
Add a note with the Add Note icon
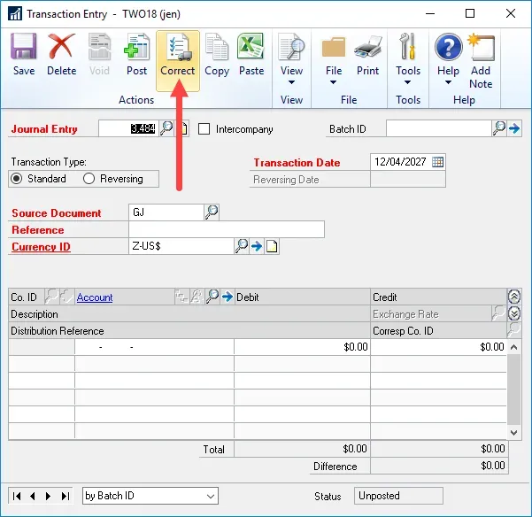point(481,55)
